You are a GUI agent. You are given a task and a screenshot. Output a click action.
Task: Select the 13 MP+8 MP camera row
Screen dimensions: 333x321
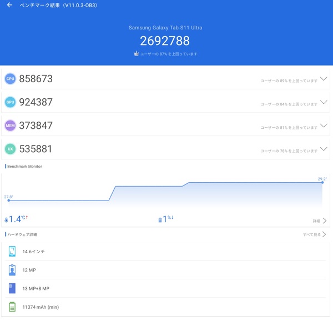coord(165,288)
